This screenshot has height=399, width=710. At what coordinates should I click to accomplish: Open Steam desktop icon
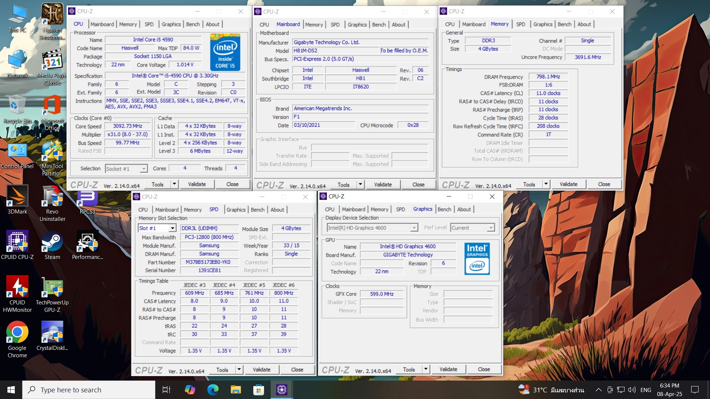tap(52, 245)
